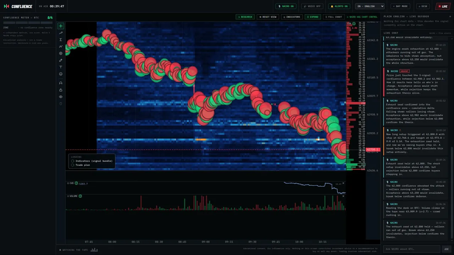Grab the CVD pane drag handle
454x255 pixels.
point(68,183)
